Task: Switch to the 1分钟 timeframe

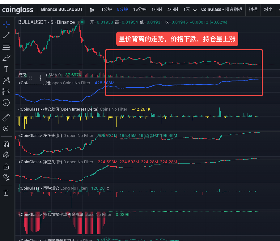Action: click(x=107, y=10)
